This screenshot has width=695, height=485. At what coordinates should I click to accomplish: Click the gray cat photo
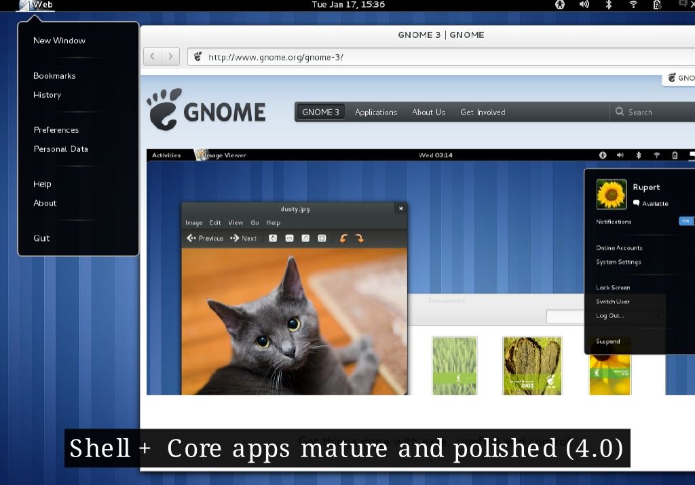[295, 321]
